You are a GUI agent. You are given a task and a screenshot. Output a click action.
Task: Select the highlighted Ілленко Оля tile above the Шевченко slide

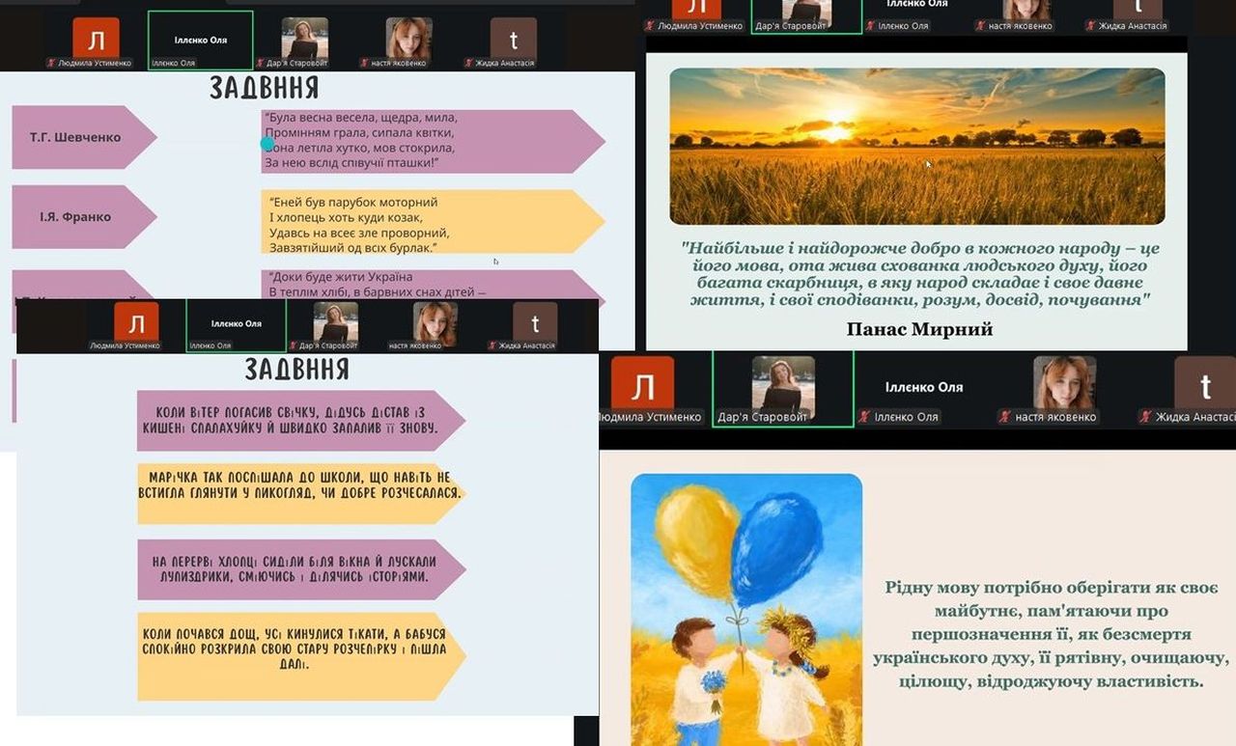click(200, 40)
